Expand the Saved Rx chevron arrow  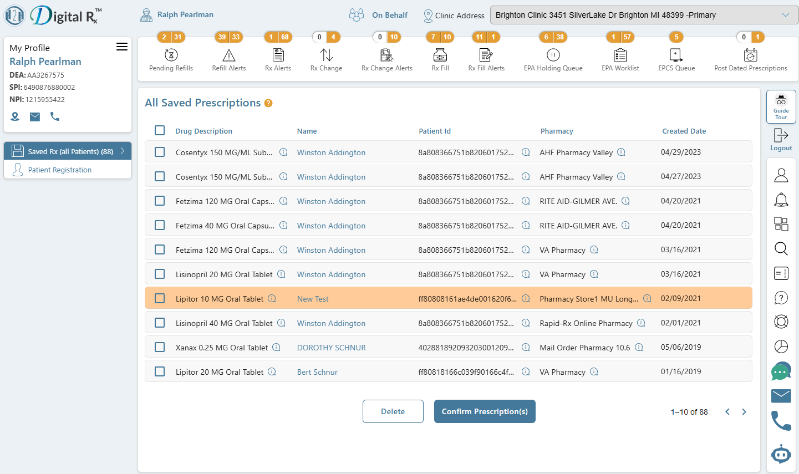pos(123,151)
